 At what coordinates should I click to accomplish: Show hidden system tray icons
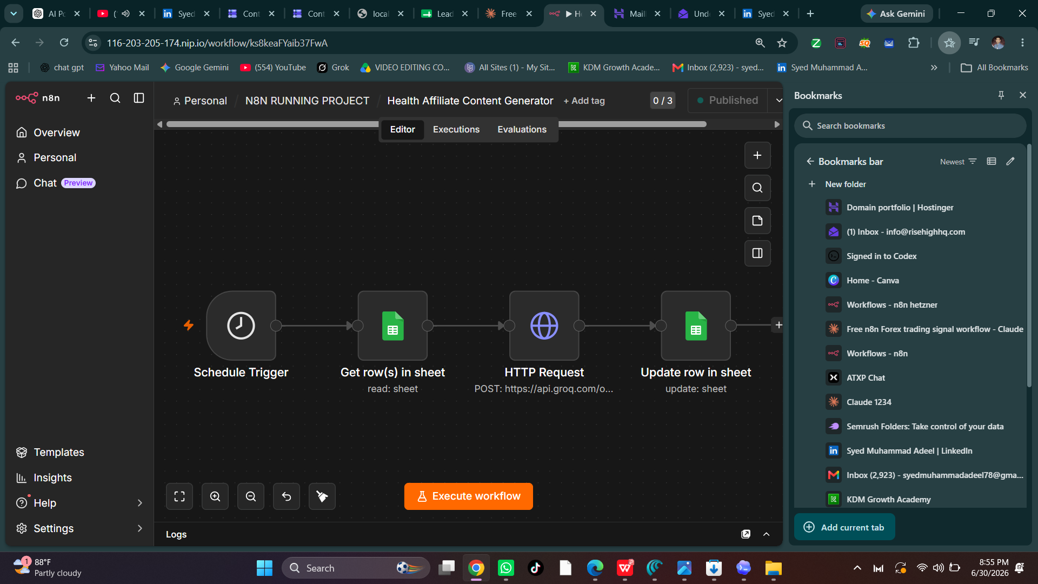[x=857, y=568]
